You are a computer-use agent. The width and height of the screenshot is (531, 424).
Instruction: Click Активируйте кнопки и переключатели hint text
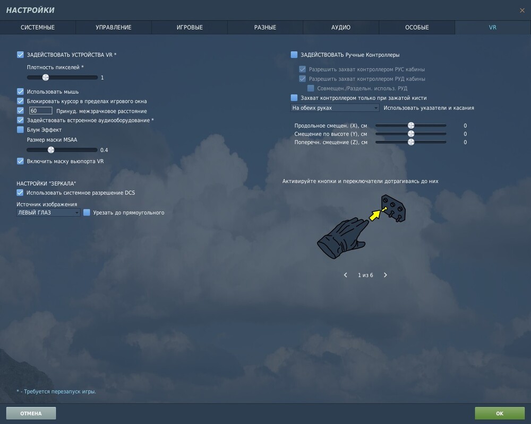(x=361, y=181)
